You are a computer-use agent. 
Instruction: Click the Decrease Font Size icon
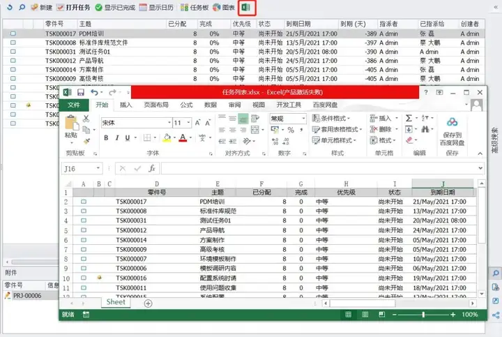pyautogui.click(x=208, y=123)
